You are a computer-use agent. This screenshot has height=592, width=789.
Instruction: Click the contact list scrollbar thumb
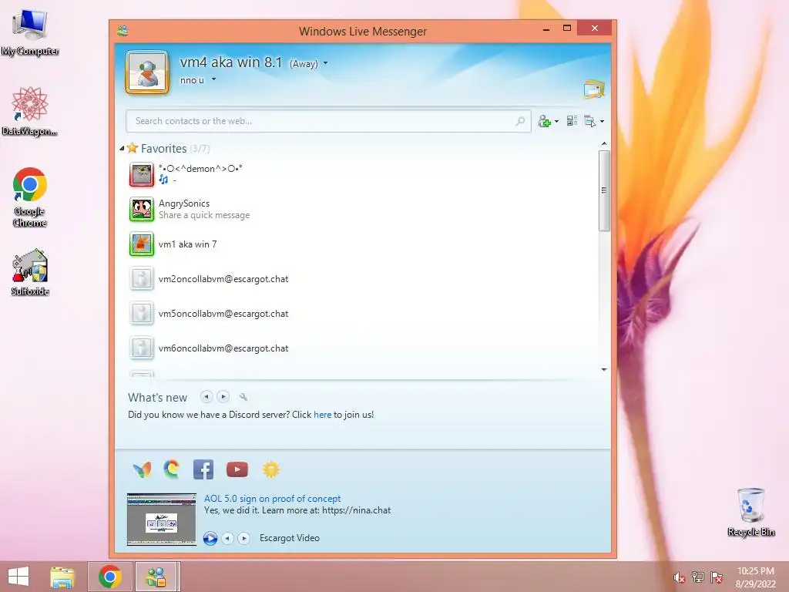(x=604, y=190)
